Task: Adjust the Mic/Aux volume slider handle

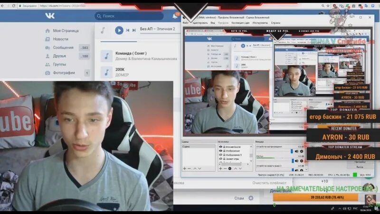Action: [293, 161]
